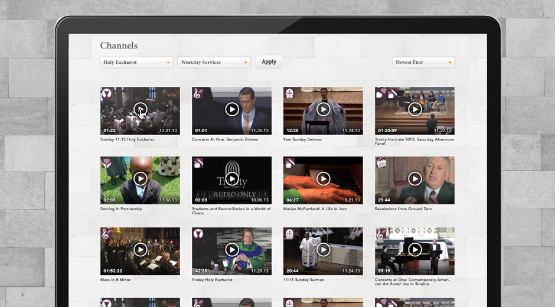Open Friday Holy Eucharist title link
This screenshot has height=307, width=555.
tap(212, 280)
